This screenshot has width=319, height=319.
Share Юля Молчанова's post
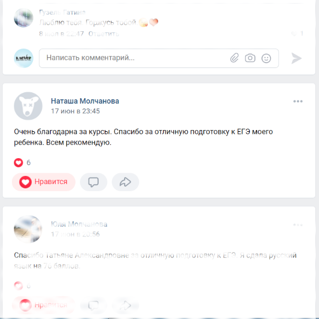(125, 305)
